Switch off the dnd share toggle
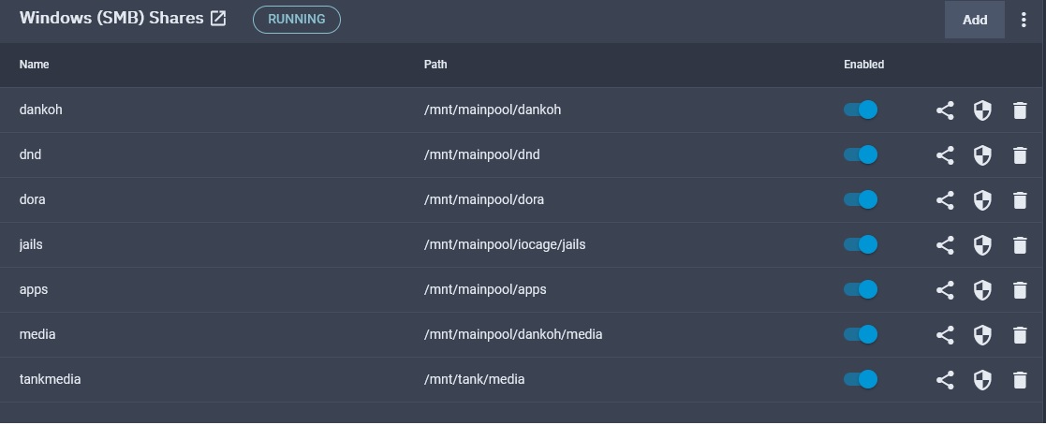Image resolution: width=1046 pixels, height=425 pixels. (861, 154)
